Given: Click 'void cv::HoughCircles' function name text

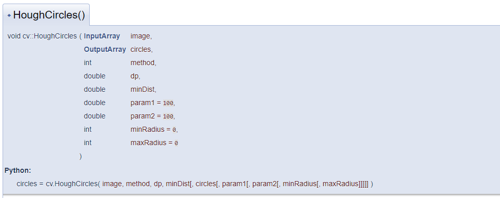Looking at the screenshot, I should pos(42,36).
